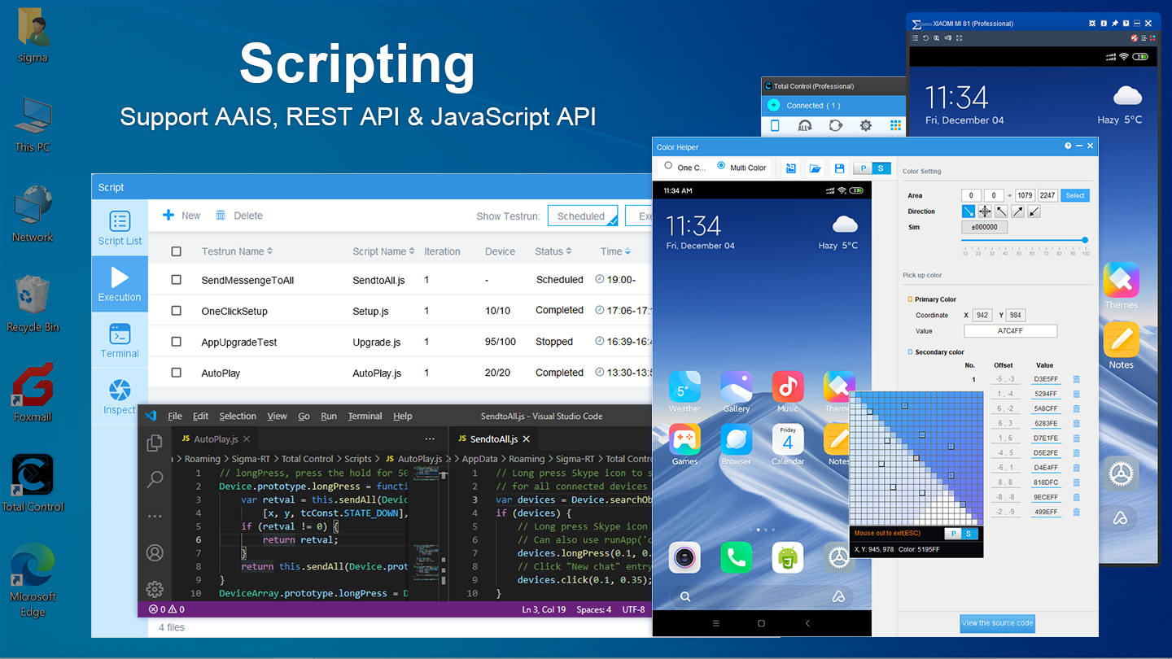Image resolution: width=1172 pixels, height=659 pixels.
Task: Open VS Code Manage gear icon
Action: [x=155, y=589]
